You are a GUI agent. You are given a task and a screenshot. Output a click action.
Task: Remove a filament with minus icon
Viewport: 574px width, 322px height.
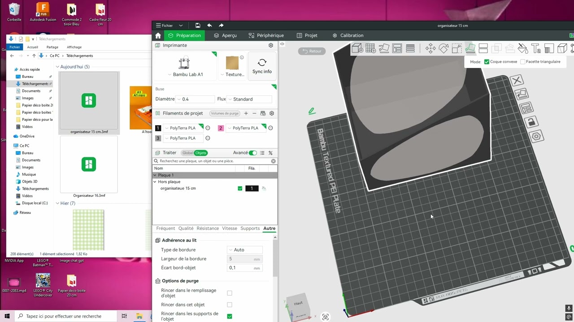[254, 113]
